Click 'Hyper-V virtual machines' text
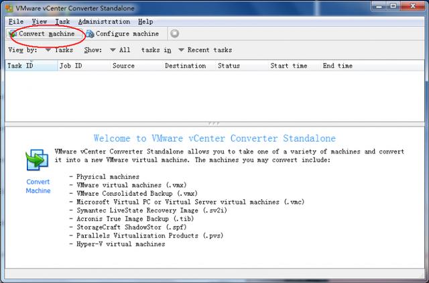 121,244
